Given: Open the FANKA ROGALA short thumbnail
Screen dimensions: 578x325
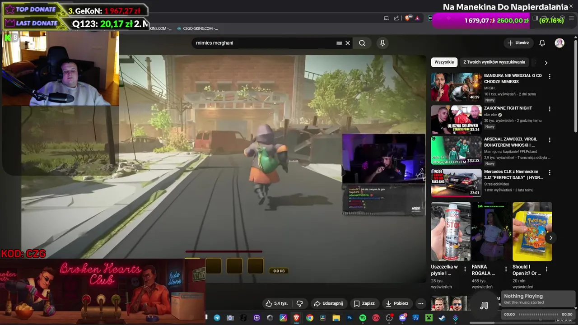Looking at the screenshot, I should (491, 232).
